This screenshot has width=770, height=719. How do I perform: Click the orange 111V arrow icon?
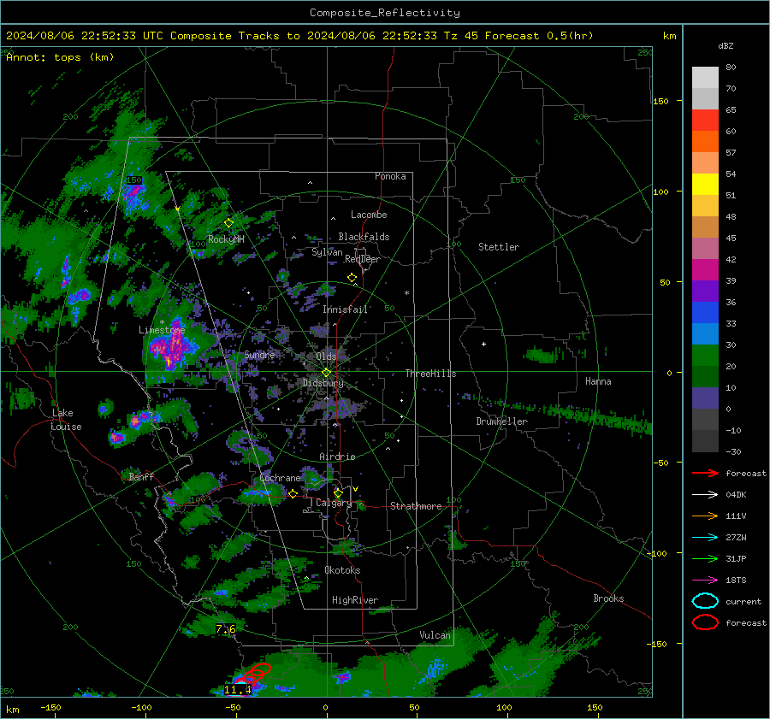pyautogui.click(x=705, y=516)
